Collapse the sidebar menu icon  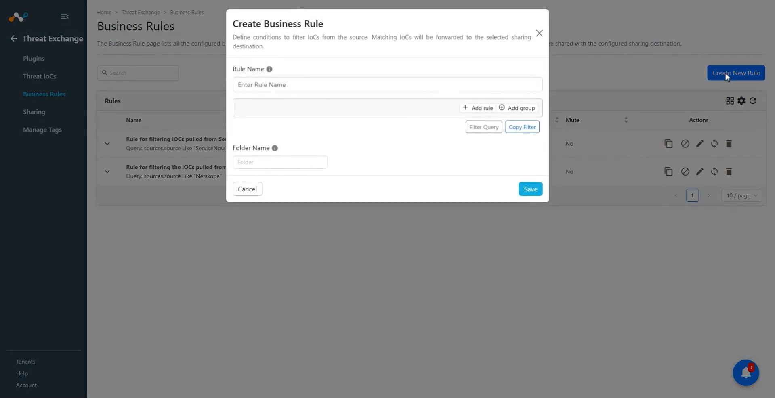tap(65, 17)
